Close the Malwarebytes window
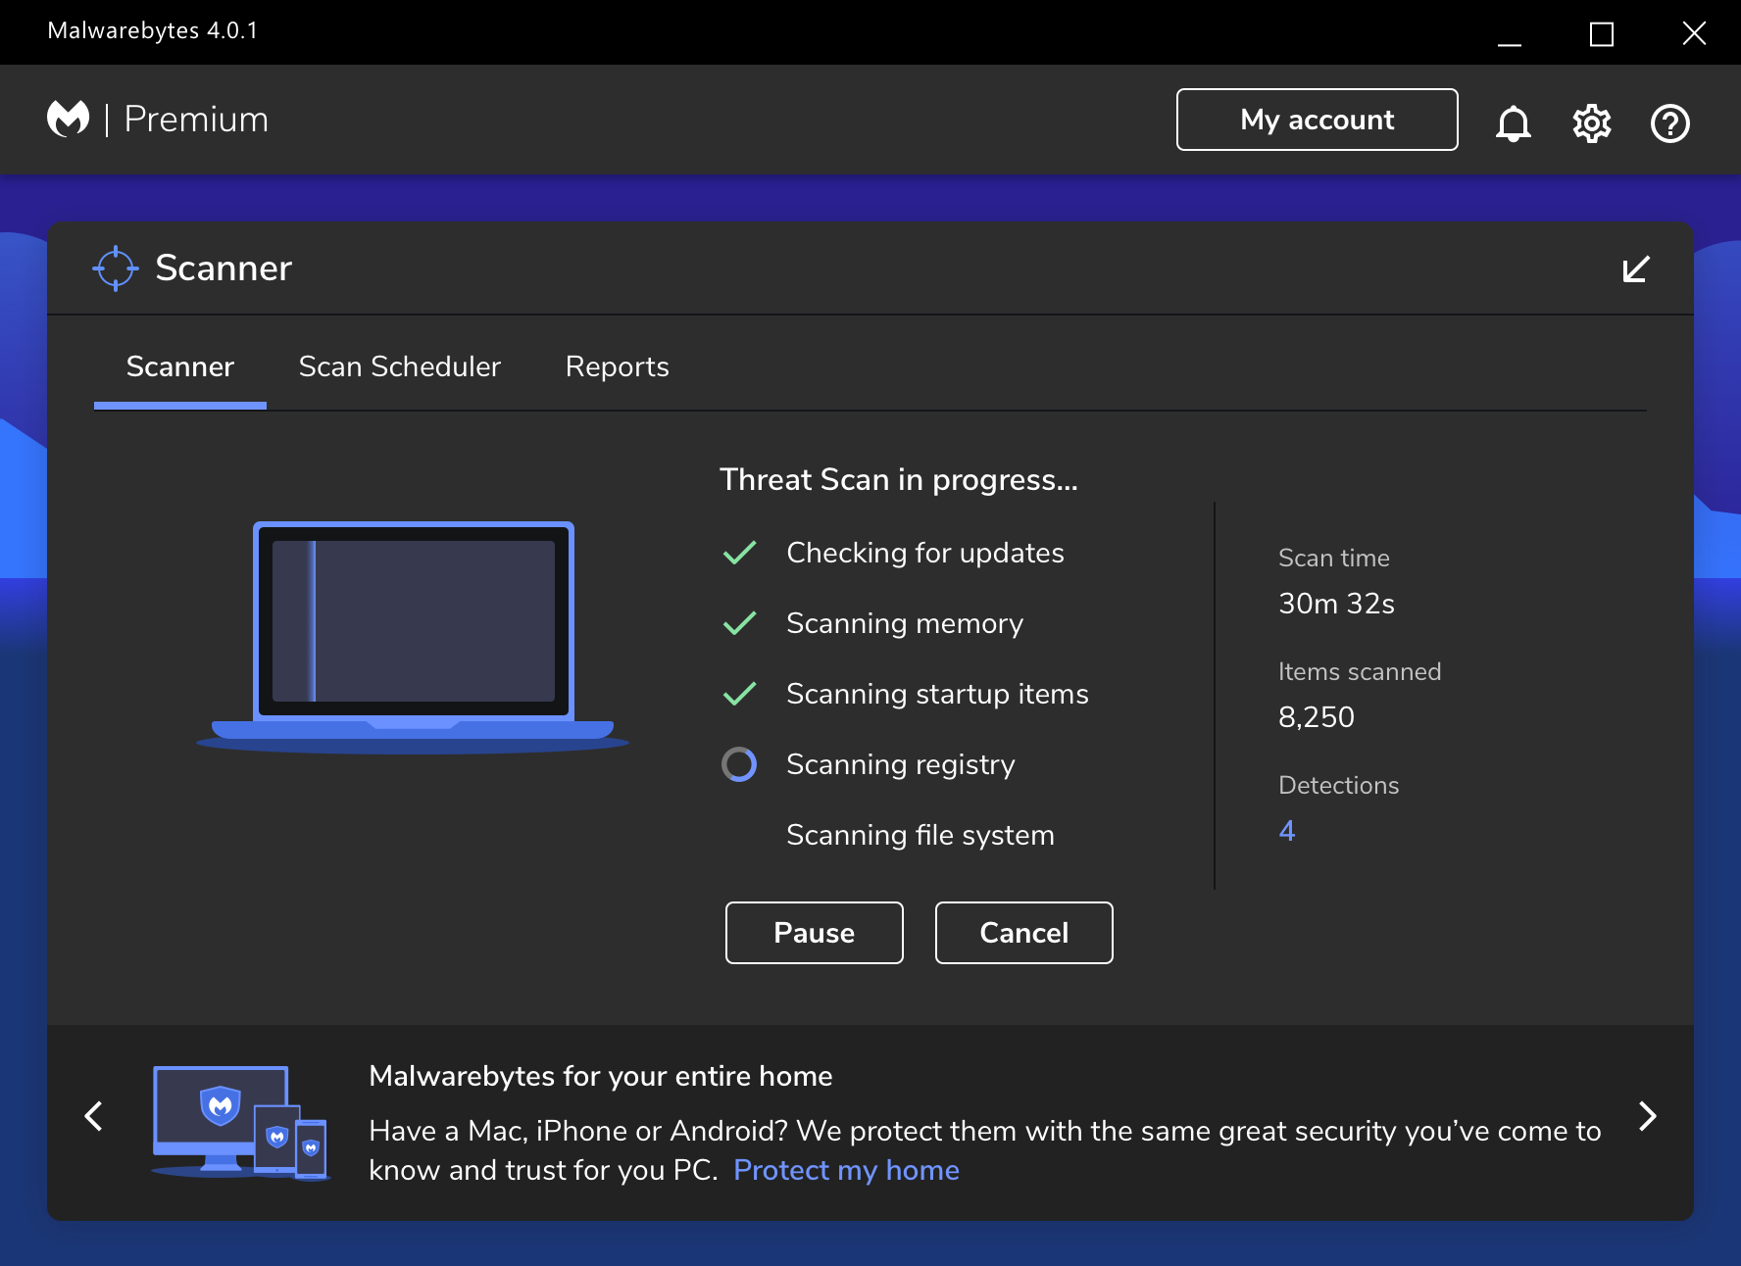 [x=1694, y=33]
